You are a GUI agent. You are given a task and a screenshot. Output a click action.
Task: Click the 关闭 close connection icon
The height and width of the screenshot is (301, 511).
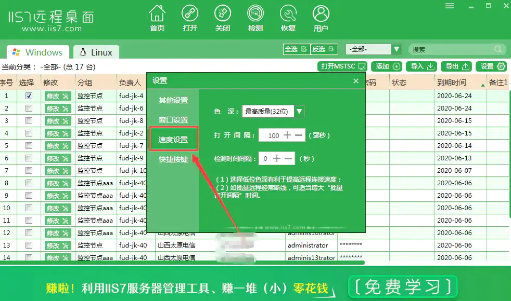point(223,19)
